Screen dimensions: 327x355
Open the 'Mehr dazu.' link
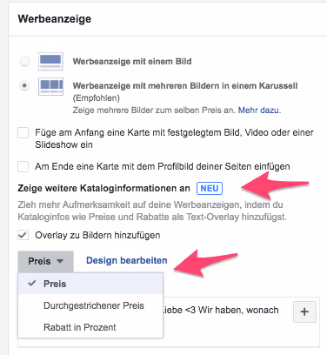(259, 111)
